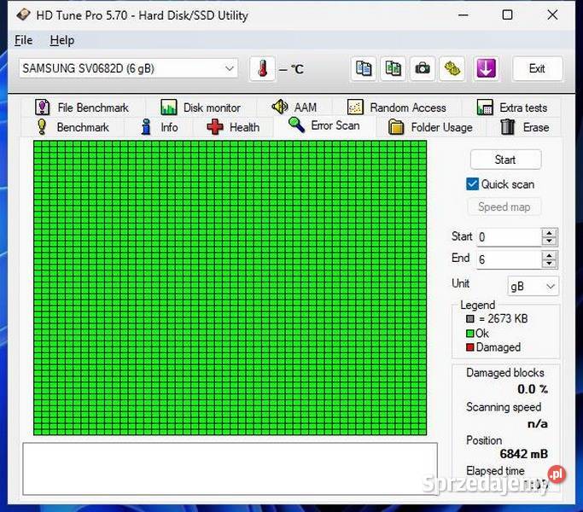Open the Disk monitor tab
Screen dimensions: 583x512
[201, 108]
